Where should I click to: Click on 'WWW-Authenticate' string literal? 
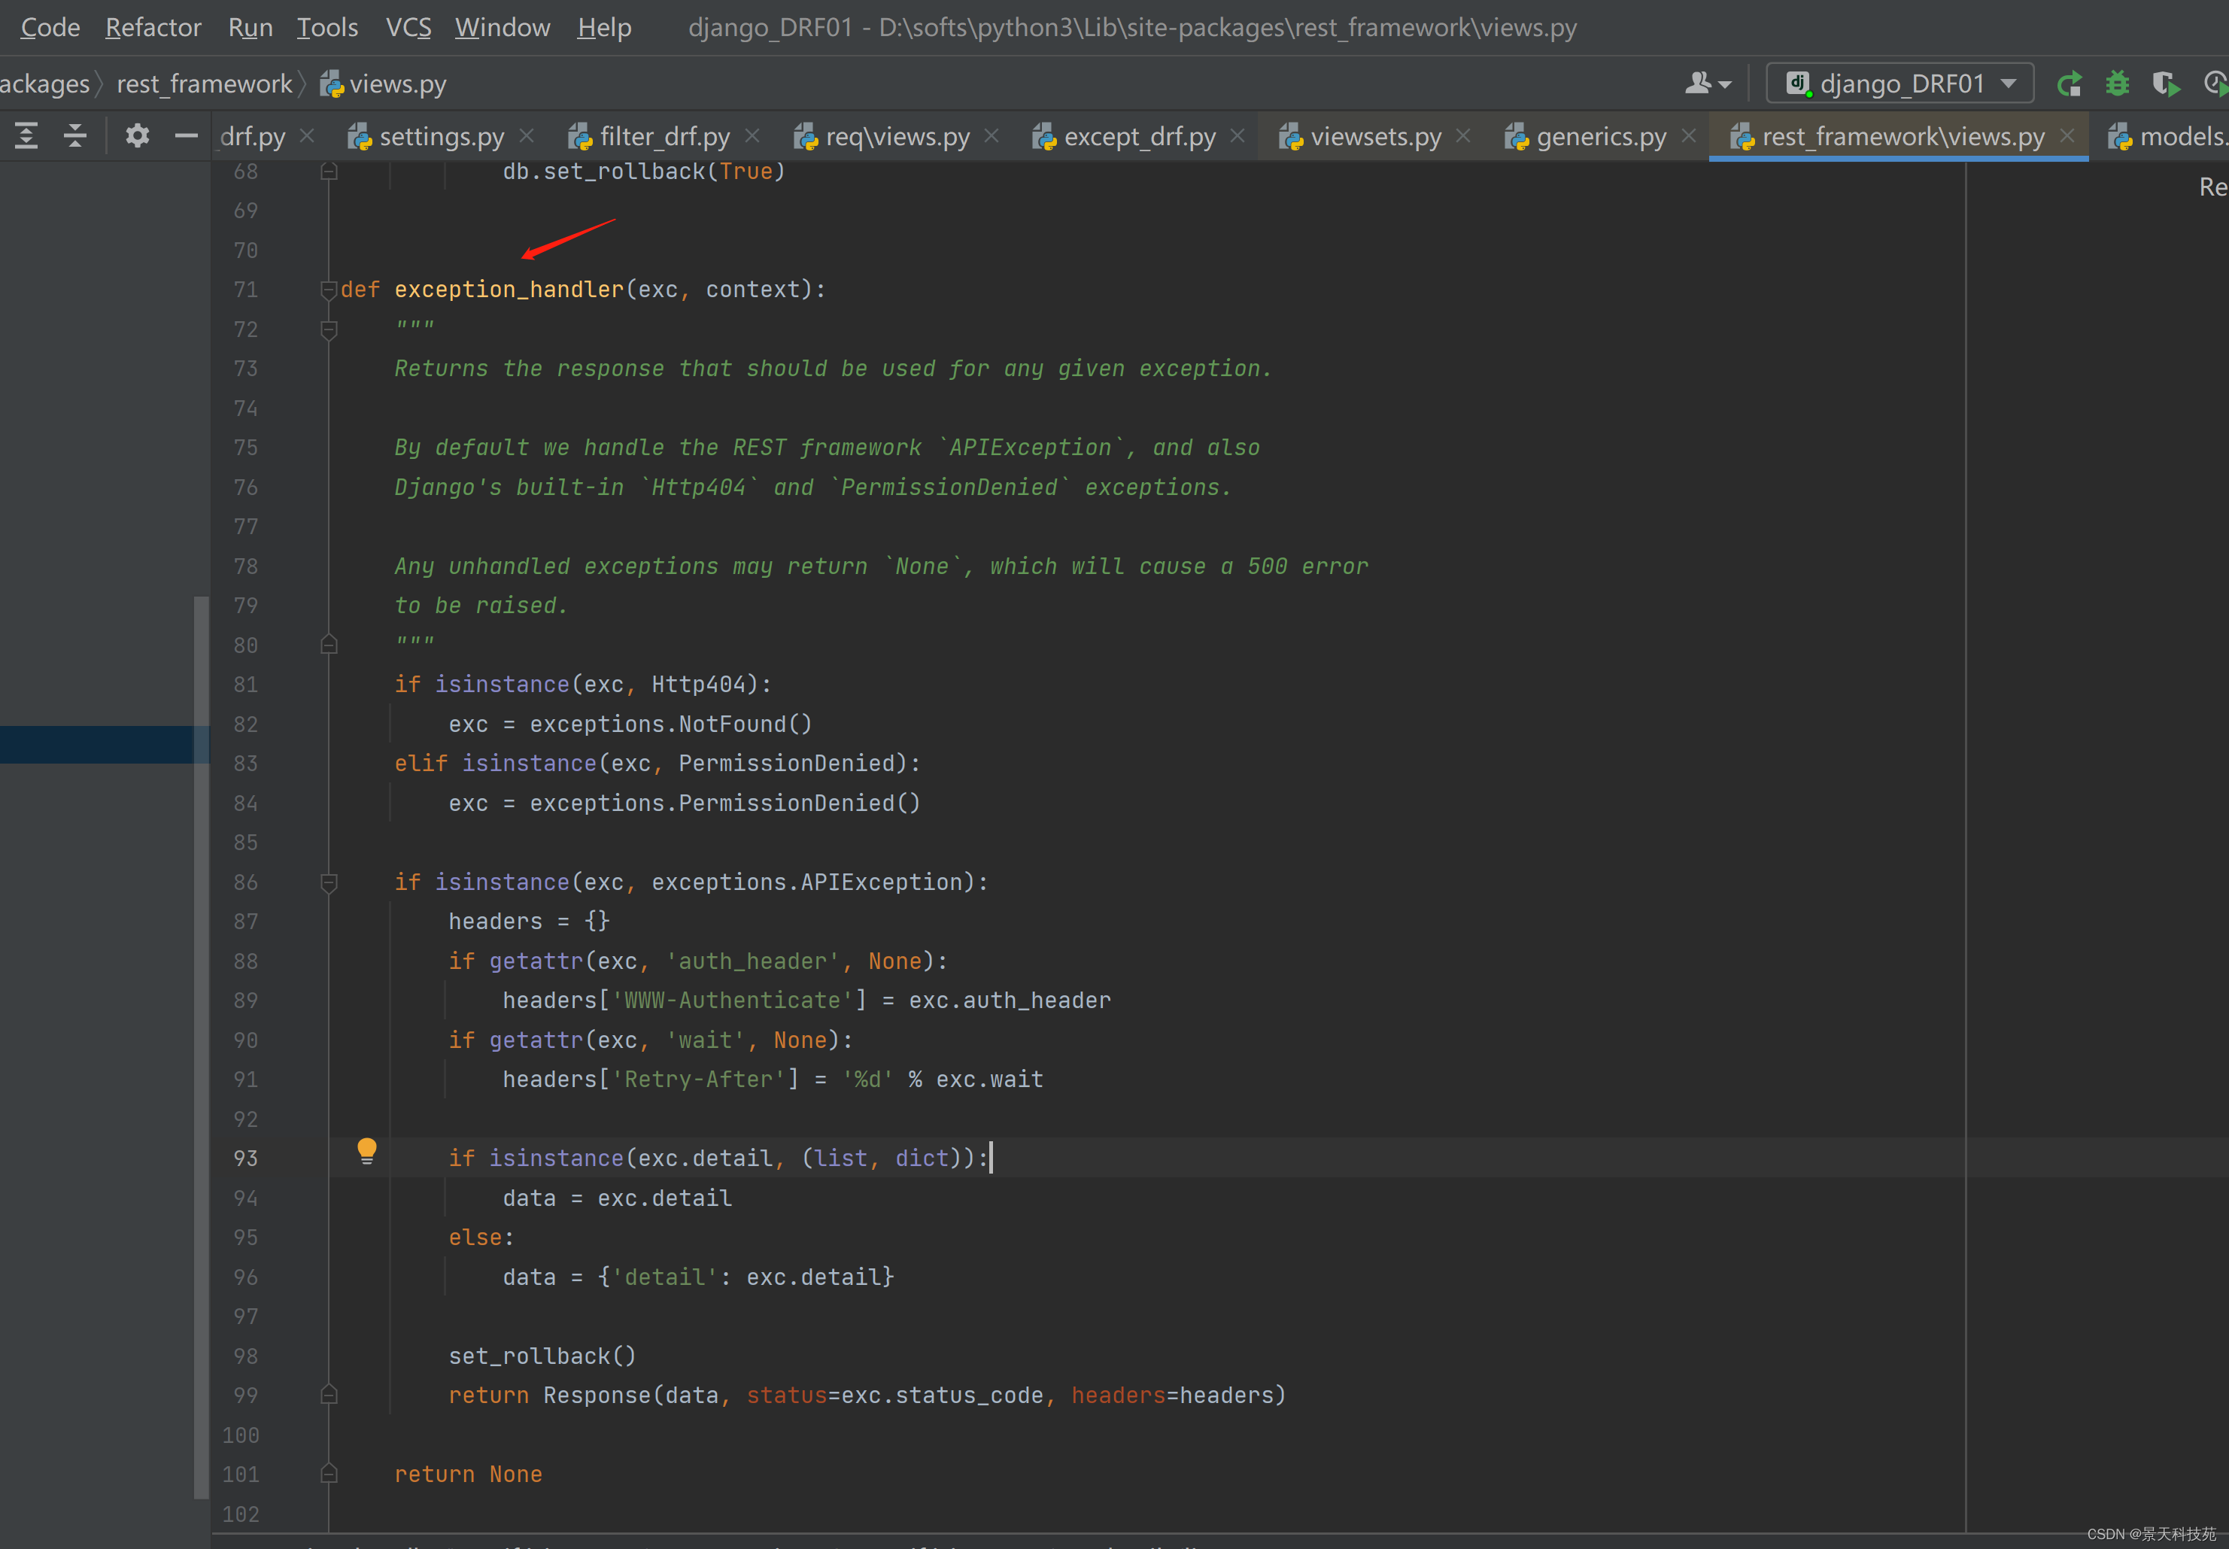[732, 1001]
